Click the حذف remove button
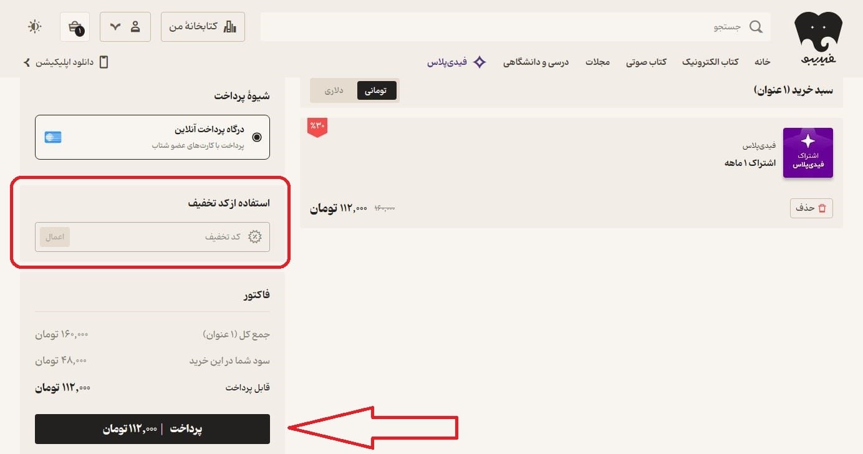Image resolution: width=863 pixels, height=454 pixels. pyautogui.click(x=811, y=208)
